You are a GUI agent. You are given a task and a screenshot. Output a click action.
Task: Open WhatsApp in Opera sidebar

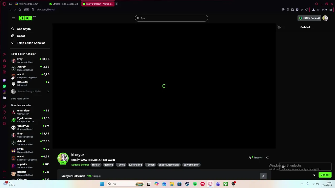tap(4, 86)
